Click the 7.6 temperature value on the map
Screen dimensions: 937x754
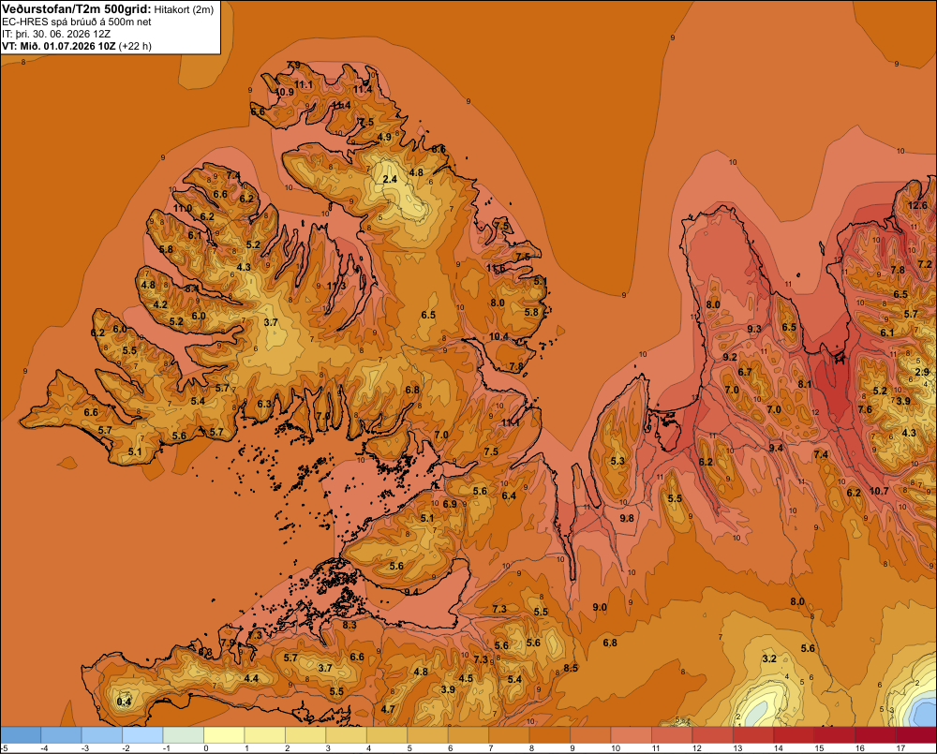(x=865, y=409)
